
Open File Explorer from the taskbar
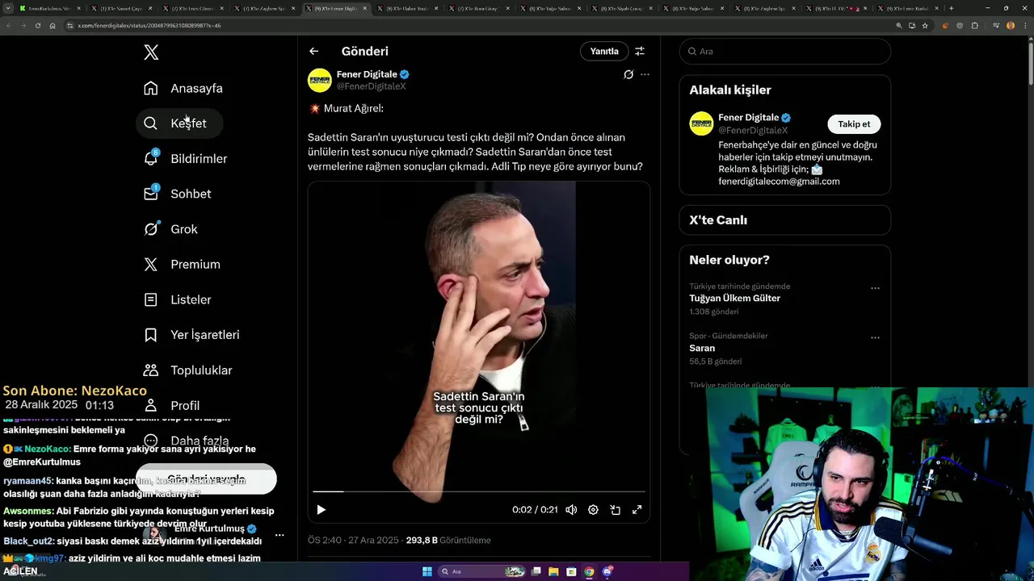[x=554, y=571]
